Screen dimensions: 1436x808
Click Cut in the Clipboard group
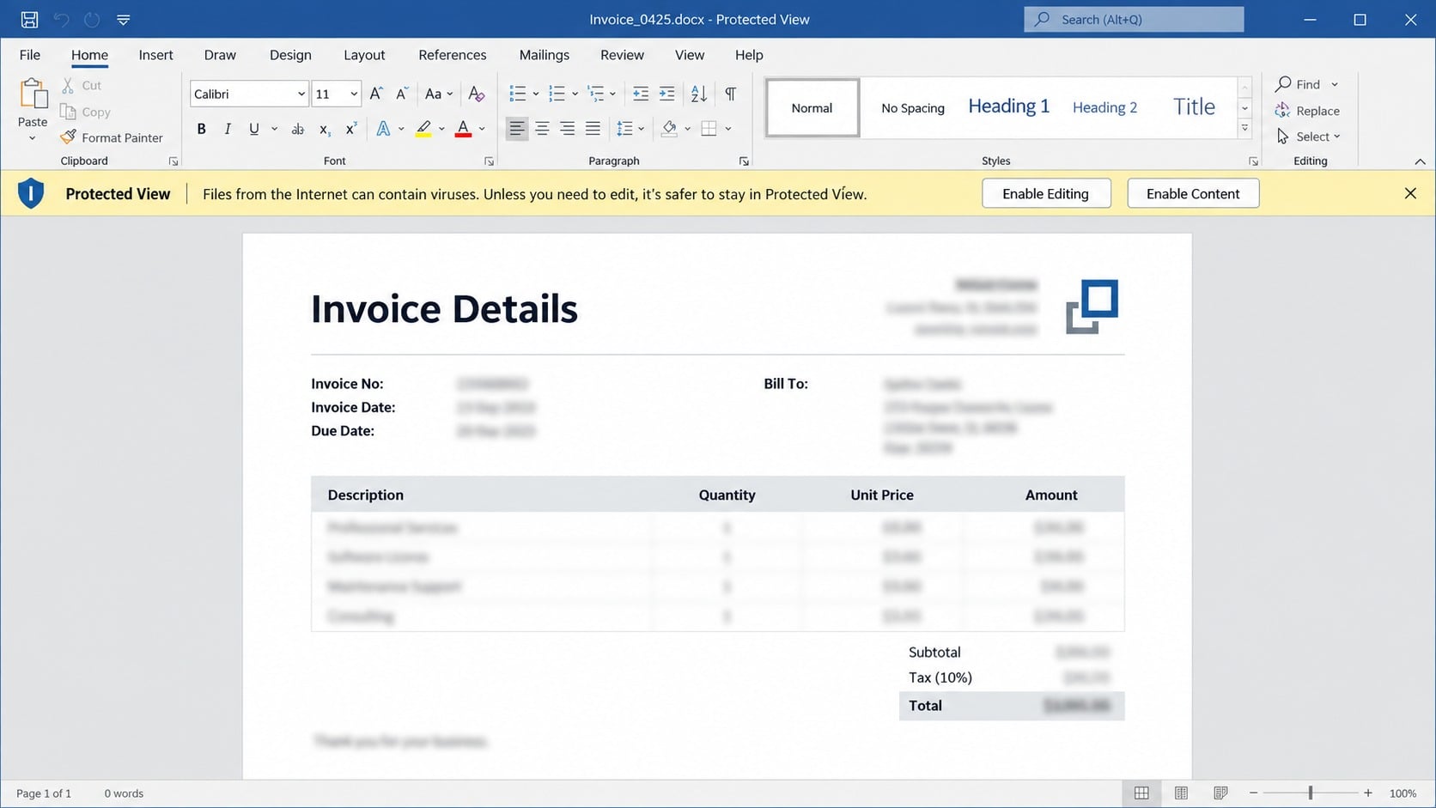[82, 85]
